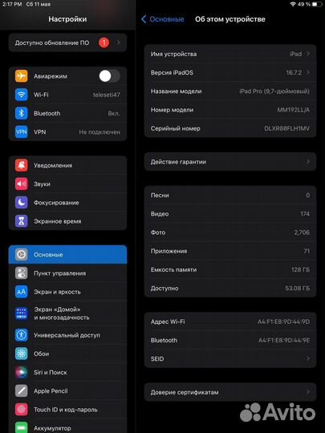
Task: Open Фокусирование via its moon icon
Action: coord(22,202)
